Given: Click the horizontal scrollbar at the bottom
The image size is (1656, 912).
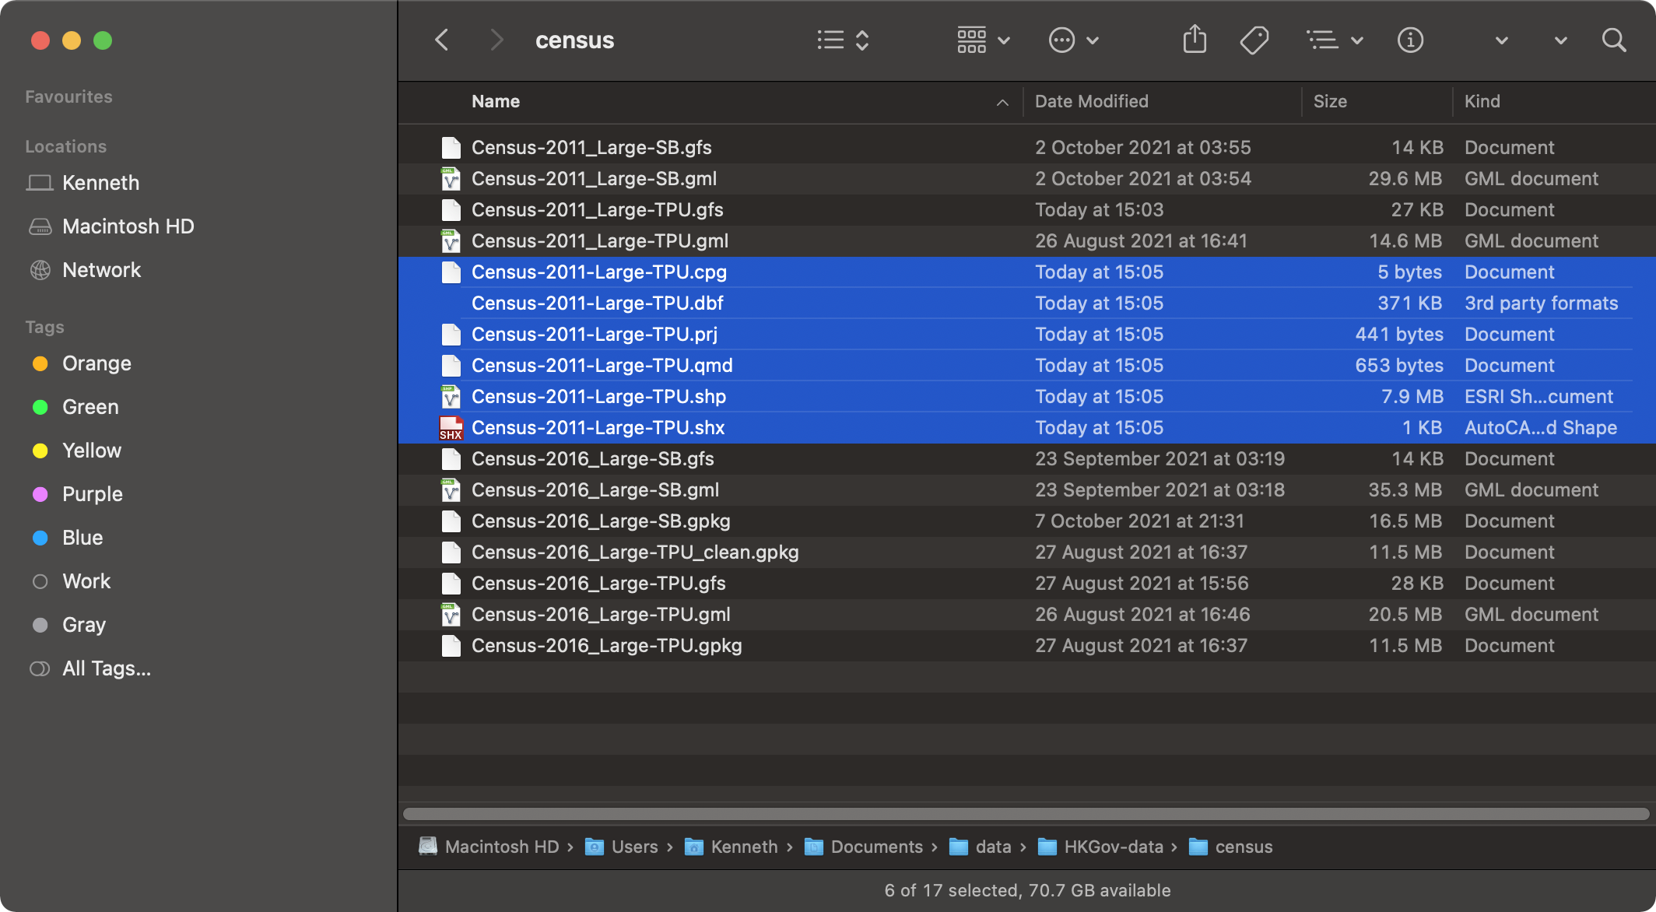Looking at the screenshot, I should (1025, 814).
